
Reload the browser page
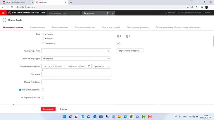coord(12,7)
